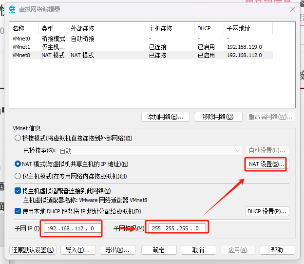Click 应用(A) button

pos(238,250)
